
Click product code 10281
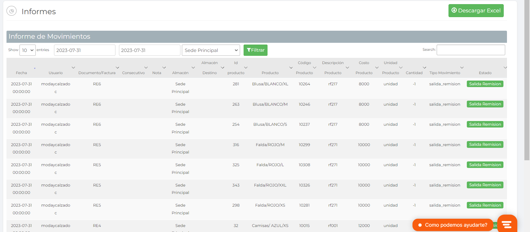[304, 205]
